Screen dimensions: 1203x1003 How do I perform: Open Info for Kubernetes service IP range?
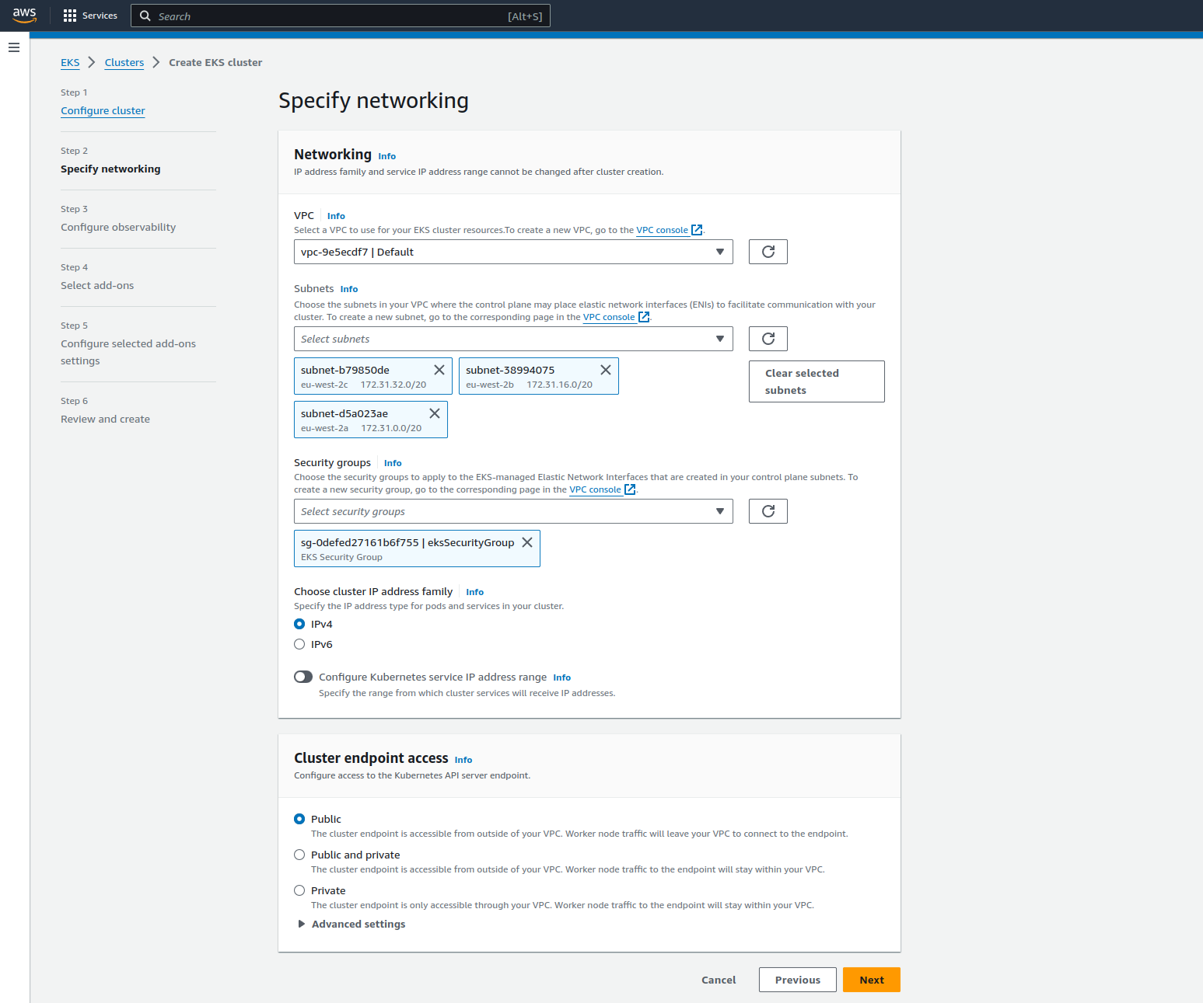coord(562,677)
